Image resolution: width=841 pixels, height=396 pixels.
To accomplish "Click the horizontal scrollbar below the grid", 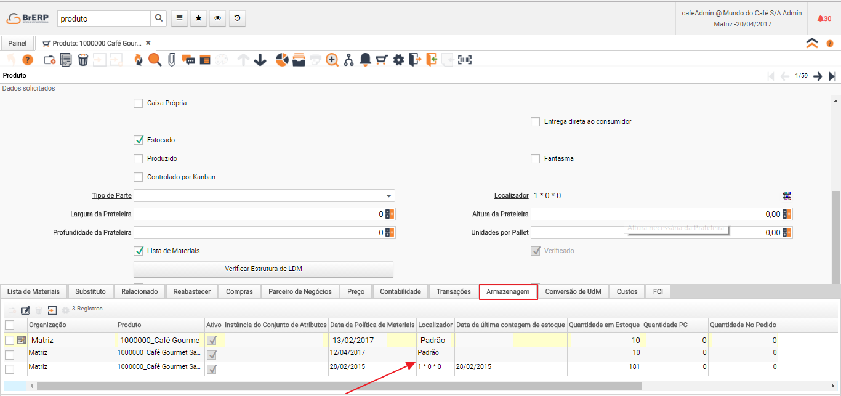I will click(x=339, y=386).
